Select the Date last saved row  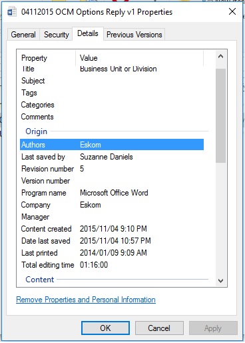[112, 241]
